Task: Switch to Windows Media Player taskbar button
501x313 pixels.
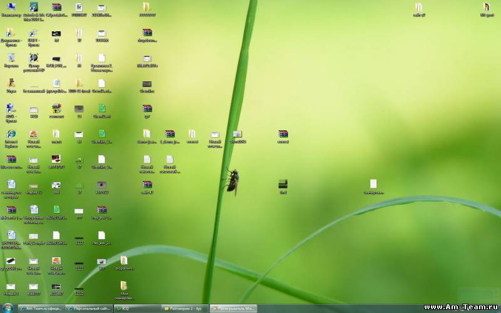Action: click(x=233, y=309)
